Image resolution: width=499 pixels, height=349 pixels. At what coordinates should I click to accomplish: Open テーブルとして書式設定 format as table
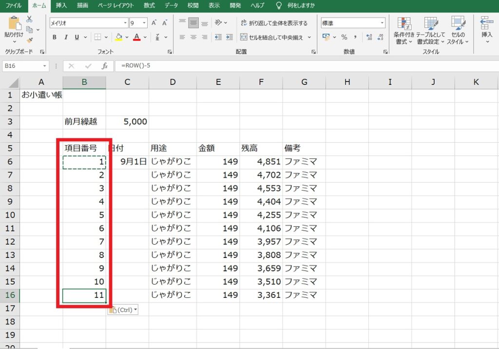[431, 31]
